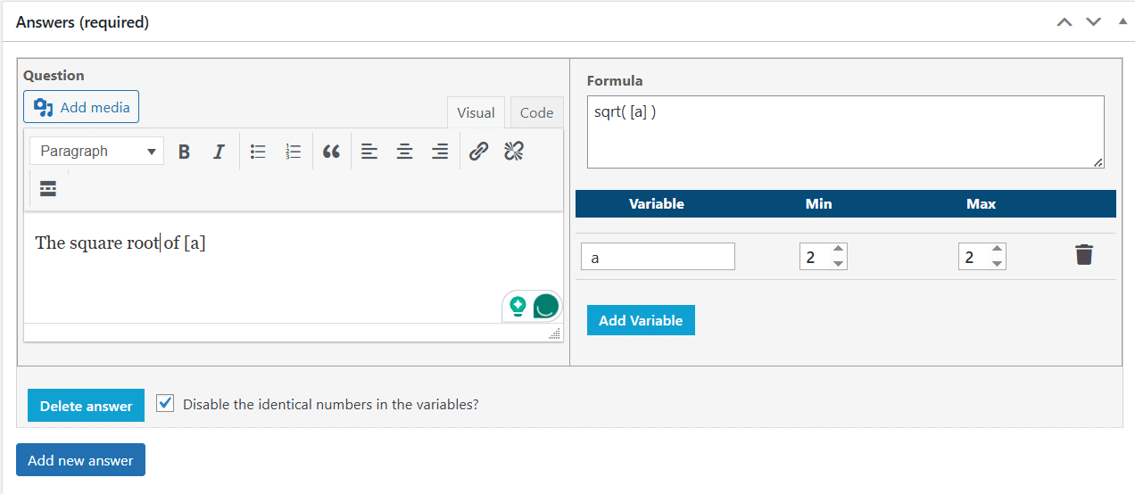Switch to the Visual editor tab
Image resolution: width=1135 pixels, height=494 pixels.
[x=476, y=112]
